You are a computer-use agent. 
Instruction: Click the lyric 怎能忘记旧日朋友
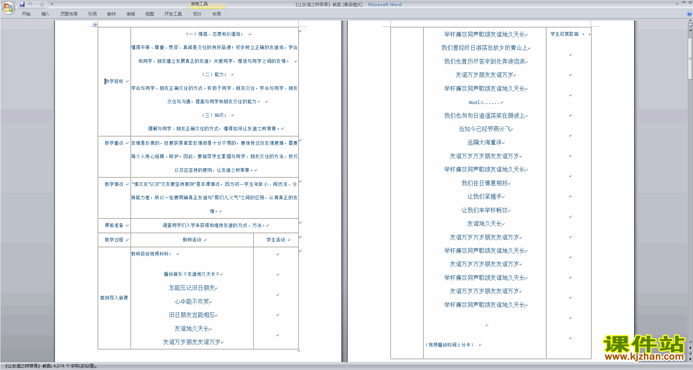click(x=192, y=288)
